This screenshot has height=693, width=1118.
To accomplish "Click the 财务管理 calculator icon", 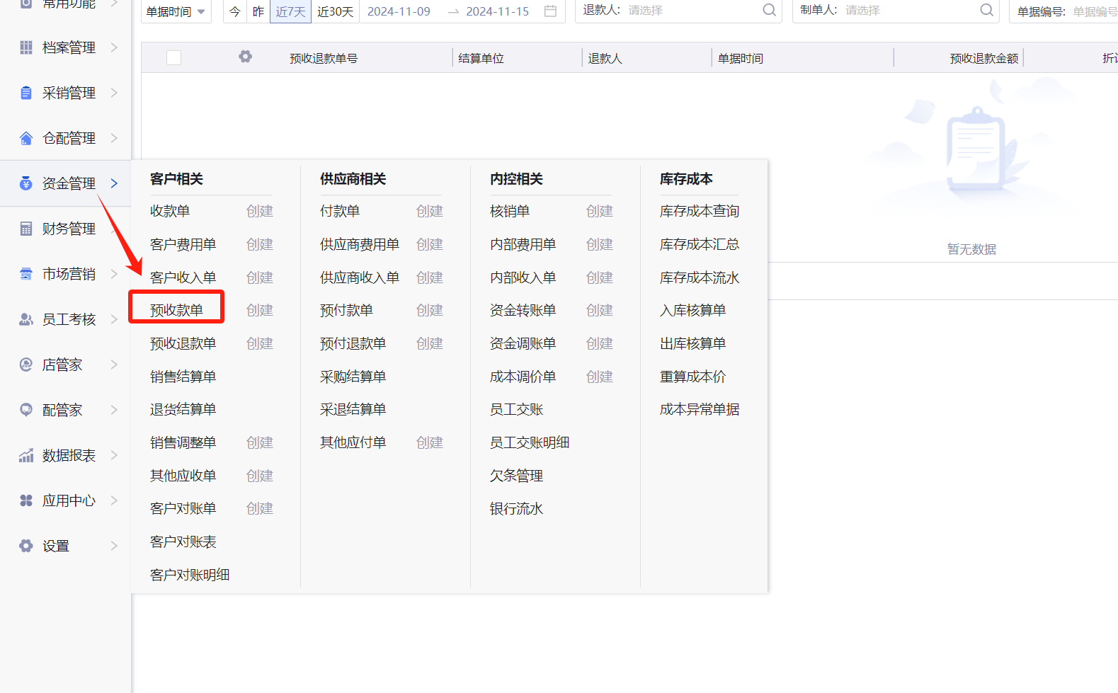I will click(x=26, y=229).
